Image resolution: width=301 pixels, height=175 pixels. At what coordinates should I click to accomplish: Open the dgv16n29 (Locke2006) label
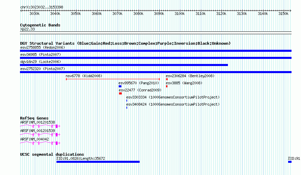[41, 62]
